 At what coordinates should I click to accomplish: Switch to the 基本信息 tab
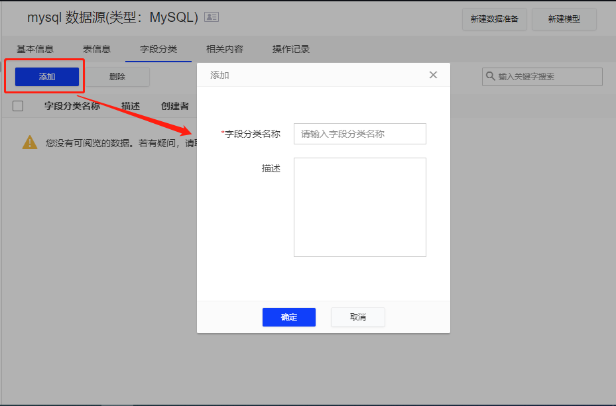[36, 49]
